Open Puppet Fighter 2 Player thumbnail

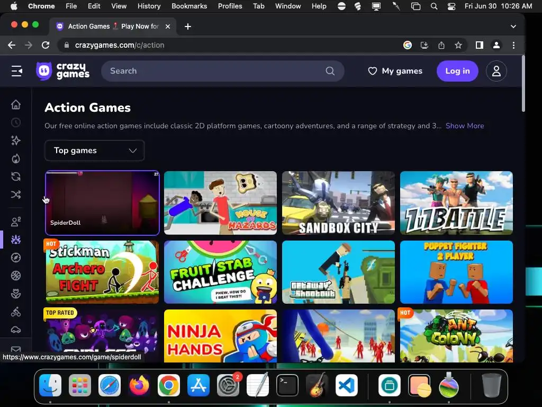[456, 272]
